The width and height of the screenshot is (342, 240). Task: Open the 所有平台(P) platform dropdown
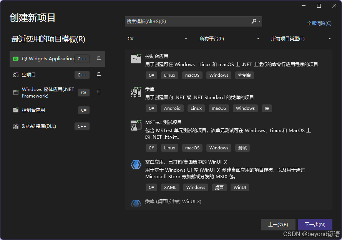click(229, 39)
